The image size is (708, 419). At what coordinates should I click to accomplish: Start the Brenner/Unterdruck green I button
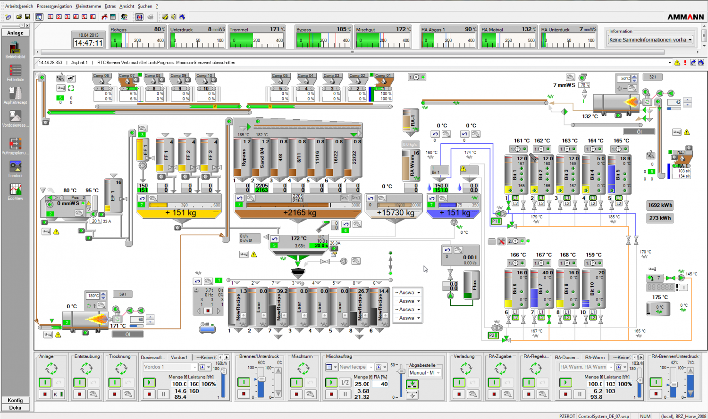pyautogui.click(x=244, y=382)
